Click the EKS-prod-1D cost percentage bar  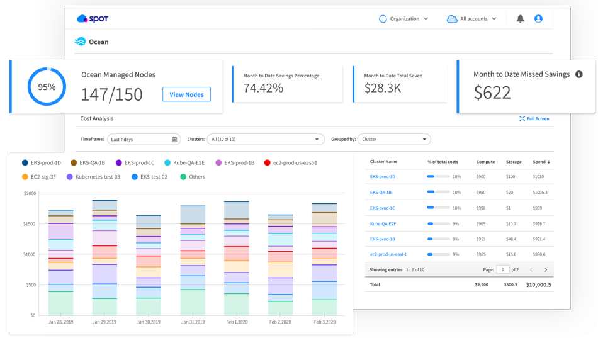[x=438, y=177]
